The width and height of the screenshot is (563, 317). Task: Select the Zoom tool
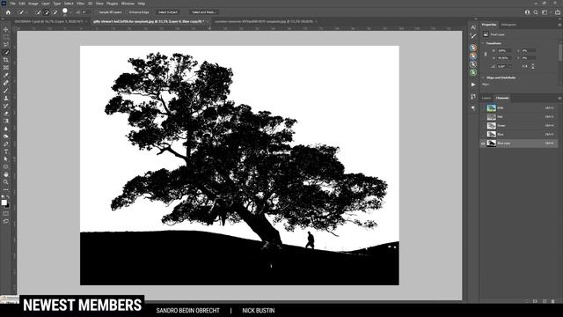tap(6, 182)
